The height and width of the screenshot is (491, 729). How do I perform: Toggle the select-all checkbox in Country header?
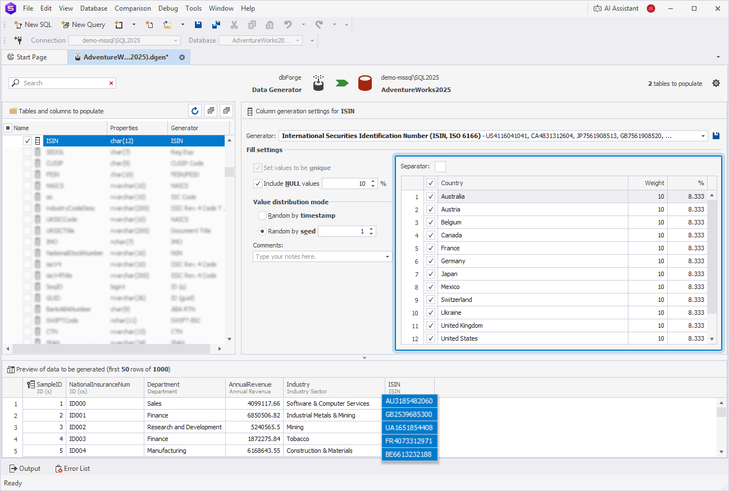coord(431,183)
